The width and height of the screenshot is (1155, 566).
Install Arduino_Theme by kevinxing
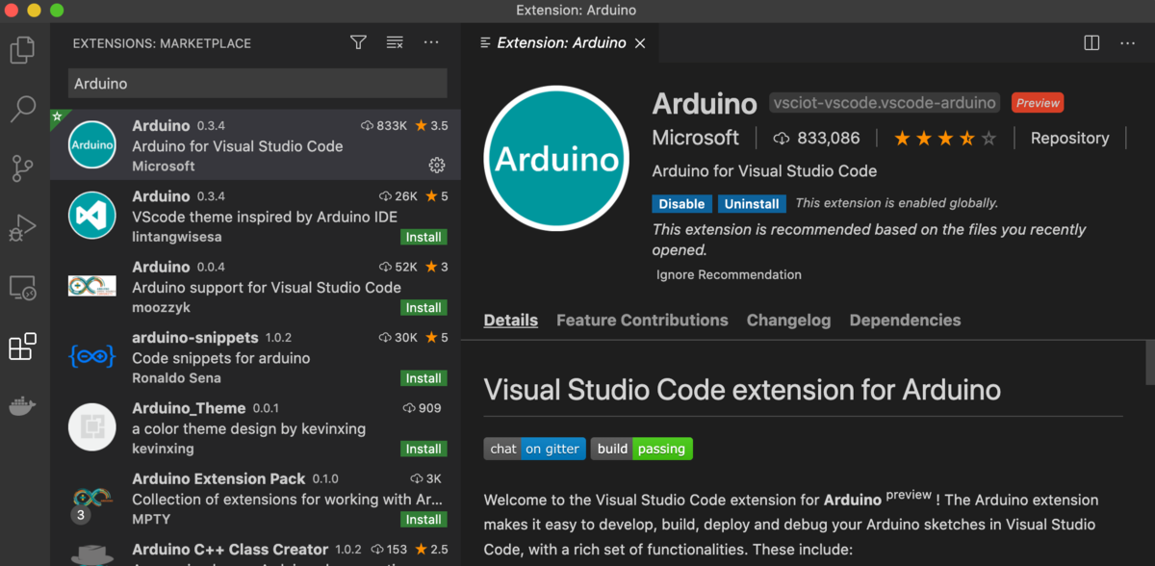423,449
